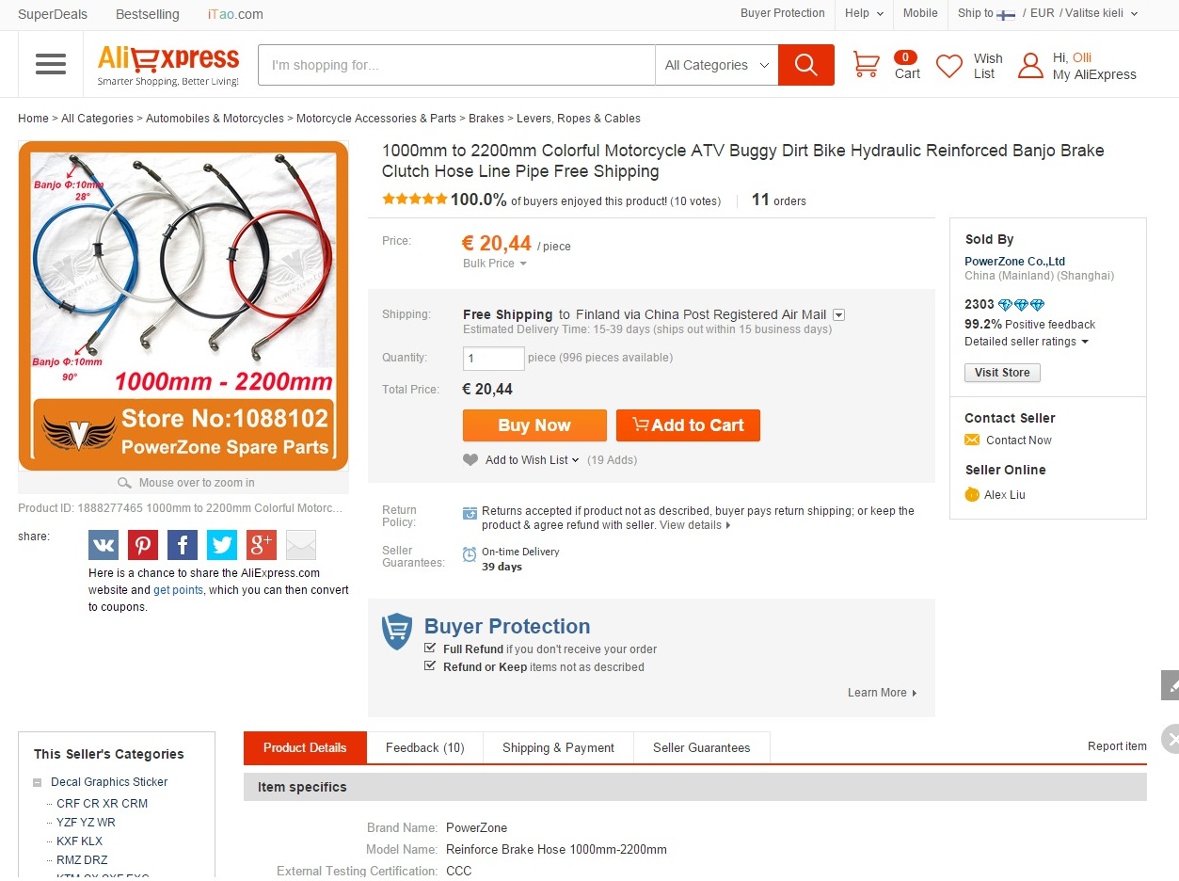Click the quantity input field
This screenshot has width=1179, height=881.
coord(493,358)
